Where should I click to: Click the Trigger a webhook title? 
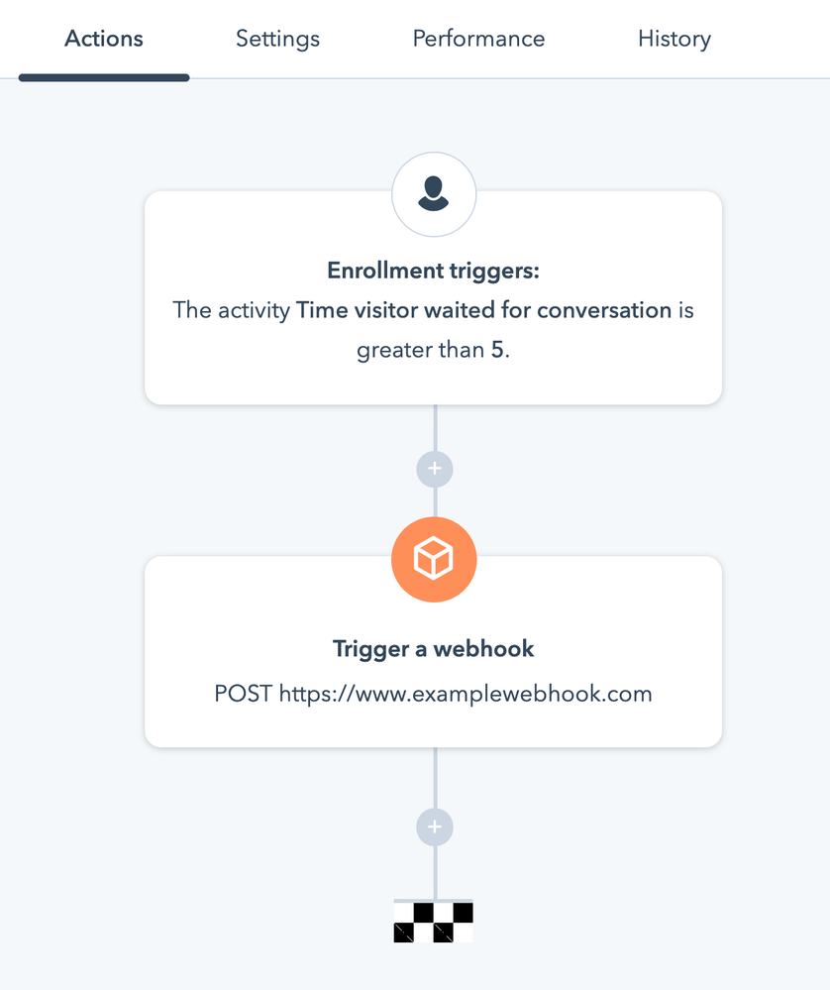[433, 649]
